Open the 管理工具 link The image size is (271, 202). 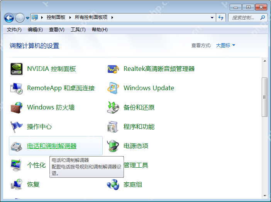(x=136, y=165)
